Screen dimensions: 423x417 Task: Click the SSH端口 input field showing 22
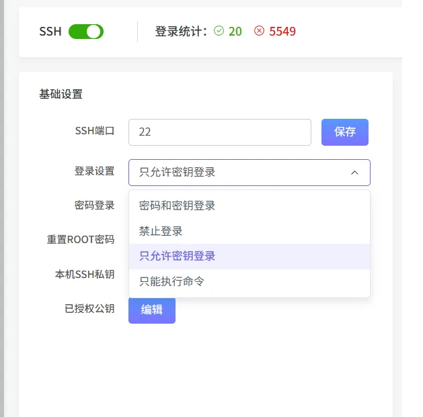click(x=219, y=132)
